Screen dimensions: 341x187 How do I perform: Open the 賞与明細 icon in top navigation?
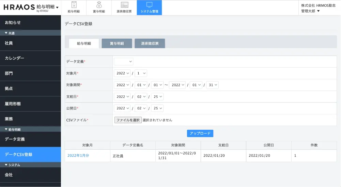tap(99, 7)
